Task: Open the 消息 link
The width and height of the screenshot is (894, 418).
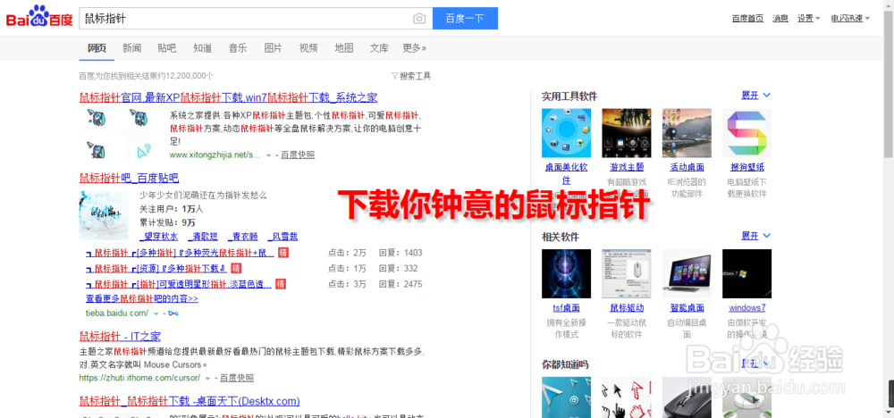Action: point(780,18)
